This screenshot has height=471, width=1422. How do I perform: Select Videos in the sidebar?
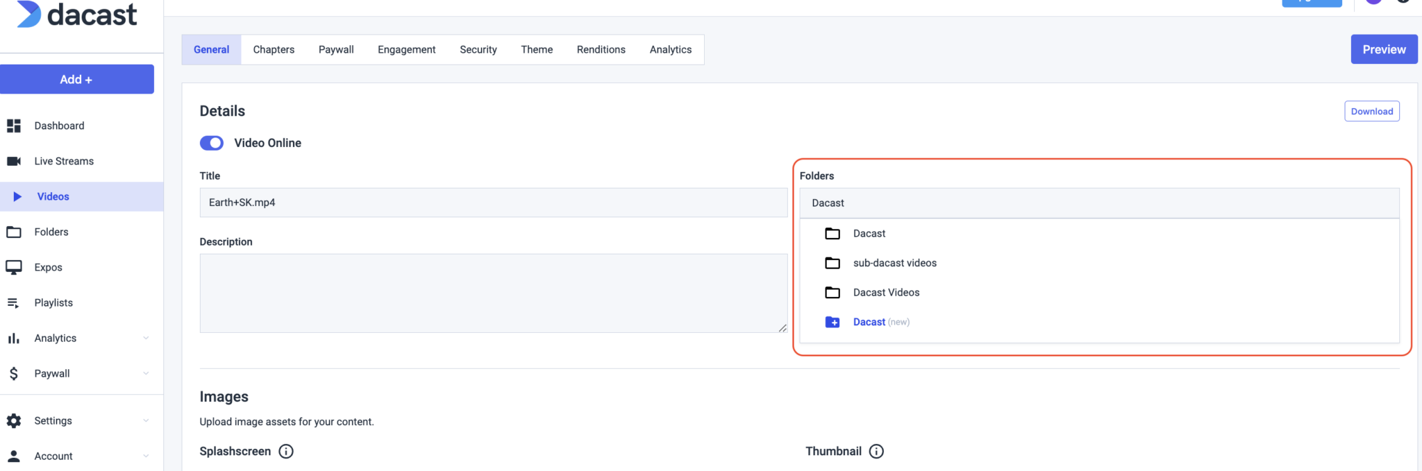click(82, 196)
